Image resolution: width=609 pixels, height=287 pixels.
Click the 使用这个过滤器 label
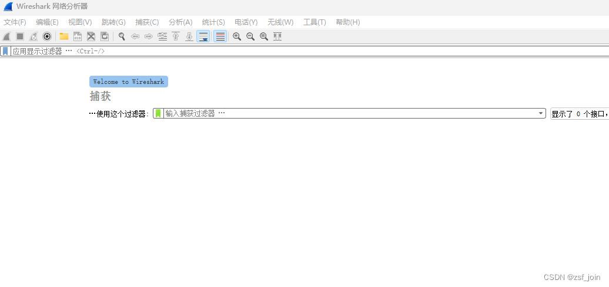(120, 114)
